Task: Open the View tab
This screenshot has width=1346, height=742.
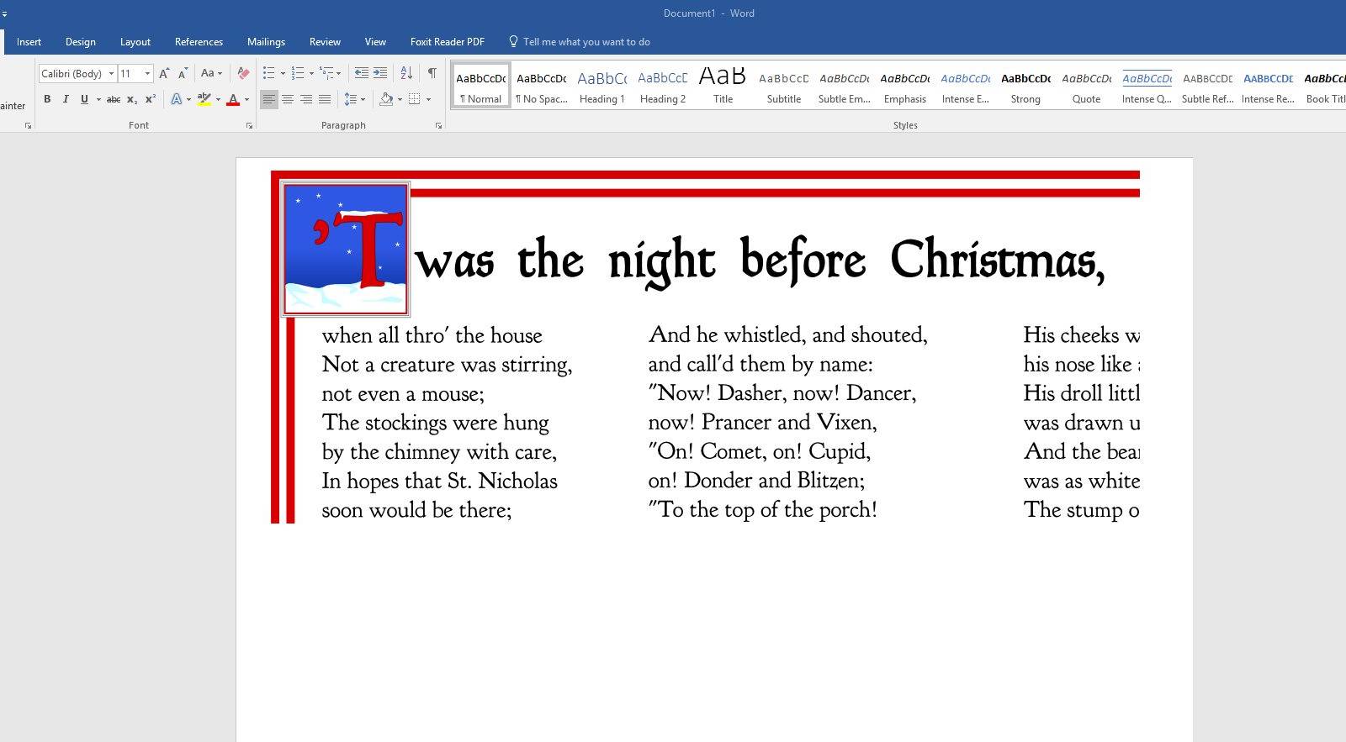Action: pos(375,42)
